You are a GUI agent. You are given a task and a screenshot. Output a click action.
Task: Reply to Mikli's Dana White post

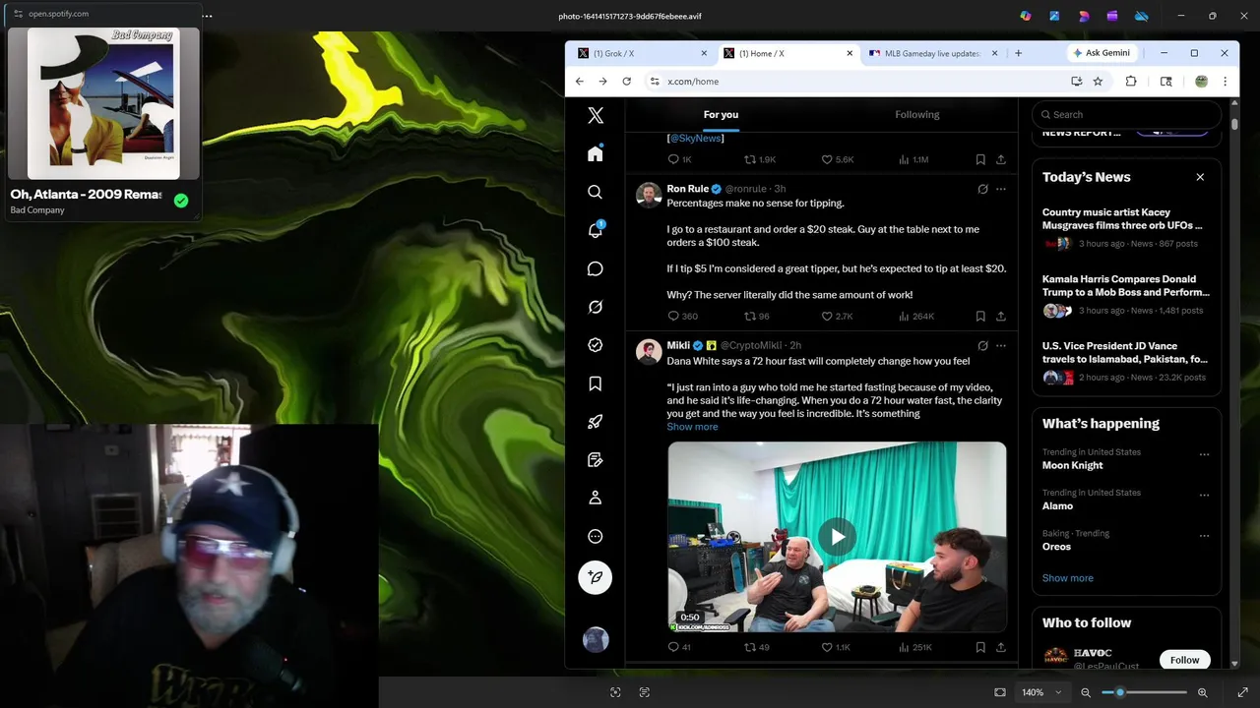tap(679, 647)
